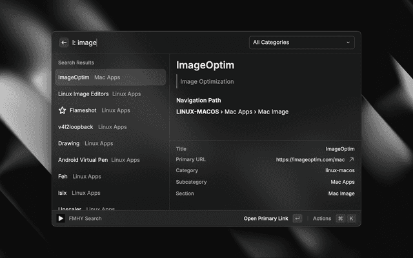Click the star icon beside Flameshot
This screenshot has height=258, width=413.
coord(62,110)
